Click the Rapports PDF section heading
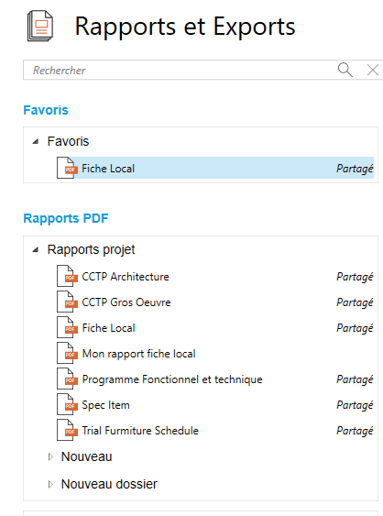 (66, 218)
